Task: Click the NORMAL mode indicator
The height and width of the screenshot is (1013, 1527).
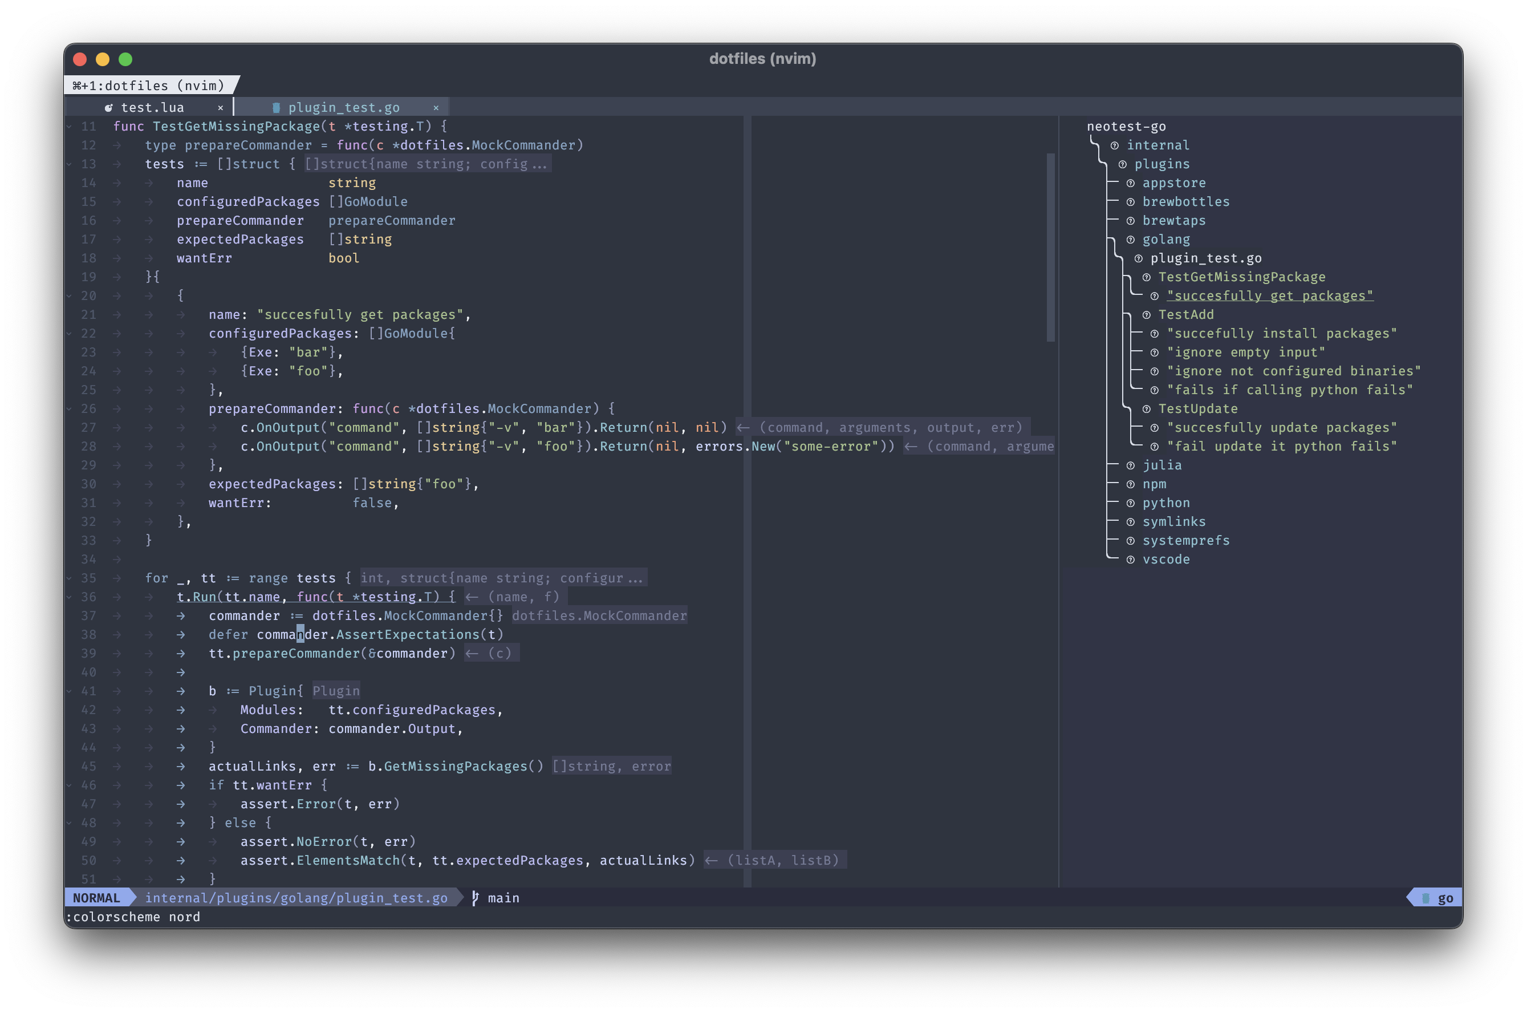Action: pos(96,898)
